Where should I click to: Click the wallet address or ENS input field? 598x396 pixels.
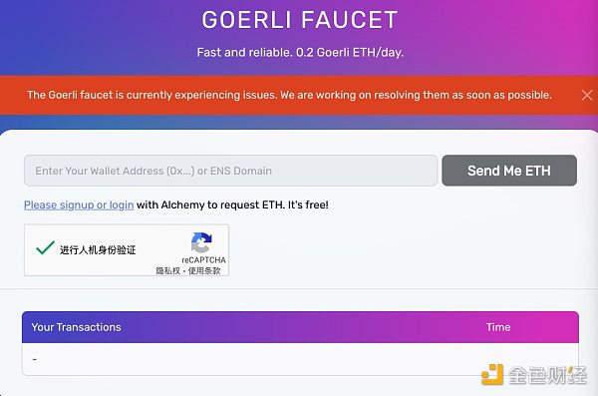coord(230,171)
